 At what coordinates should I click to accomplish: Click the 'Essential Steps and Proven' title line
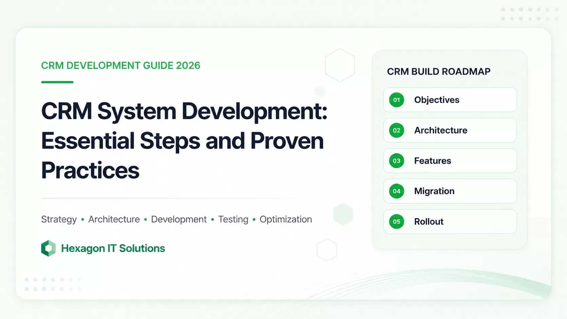(x=182, y=141)
